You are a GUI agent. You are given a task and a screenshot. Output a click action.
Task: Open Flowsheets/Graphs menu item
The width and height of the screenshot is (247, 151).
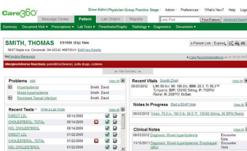pyautogui.click(x=113, y=27)
